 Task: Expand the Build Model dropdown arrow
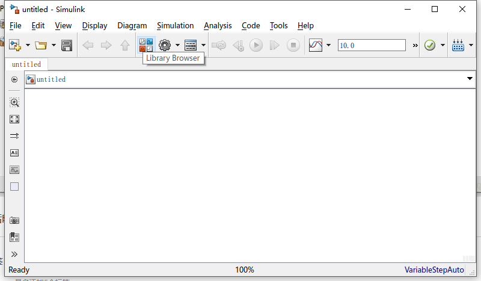[471, 45]
